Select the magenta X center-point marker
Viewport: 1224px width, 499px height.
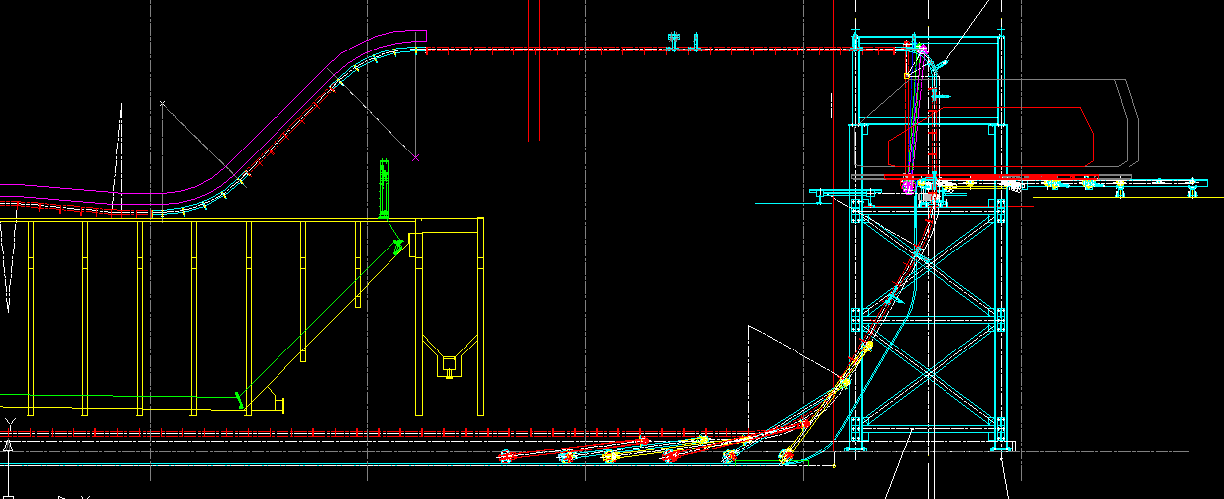pyautogui.click(x=416, y=157)
